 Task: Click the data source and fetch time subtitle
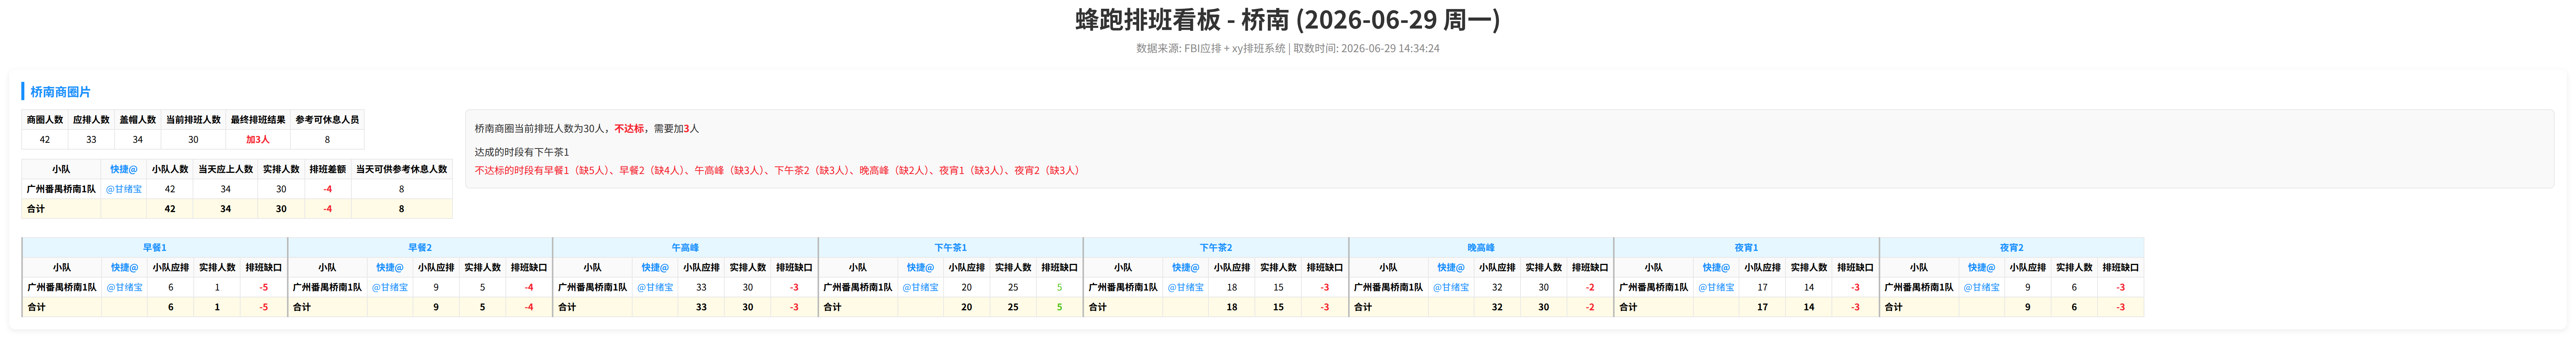pyautogui.click(x=1288, y=48)
